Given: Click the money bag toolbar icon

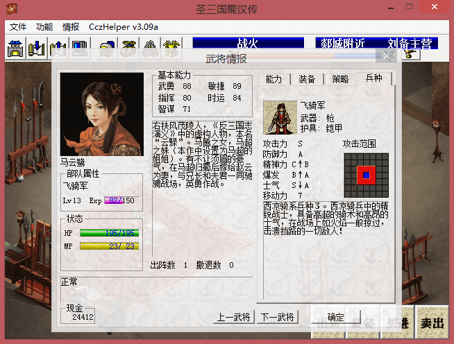Looking at the screenshot, I should click(x=129, y=48).
